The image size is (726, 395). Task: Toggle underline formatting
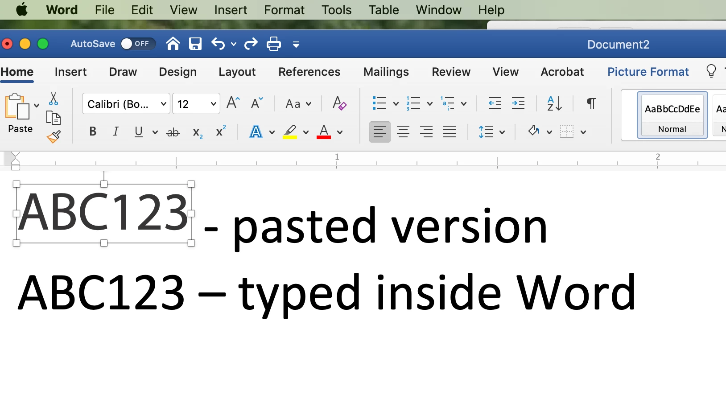coord(139,132)
